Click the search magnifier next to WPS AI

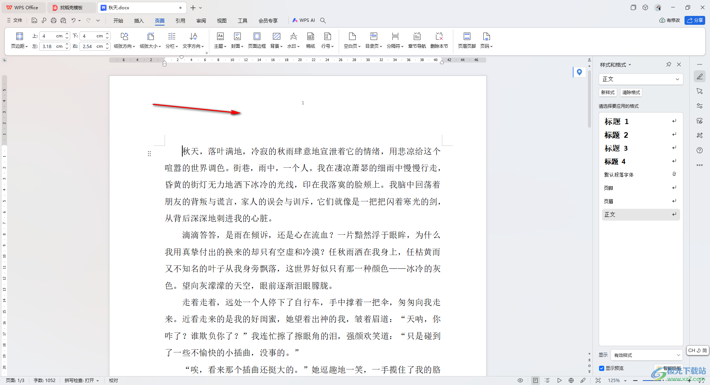click(x=323, y=20)
